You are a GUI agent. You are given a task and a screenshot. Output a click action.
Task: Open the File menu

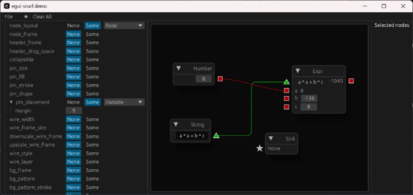(x=8, y=16)
